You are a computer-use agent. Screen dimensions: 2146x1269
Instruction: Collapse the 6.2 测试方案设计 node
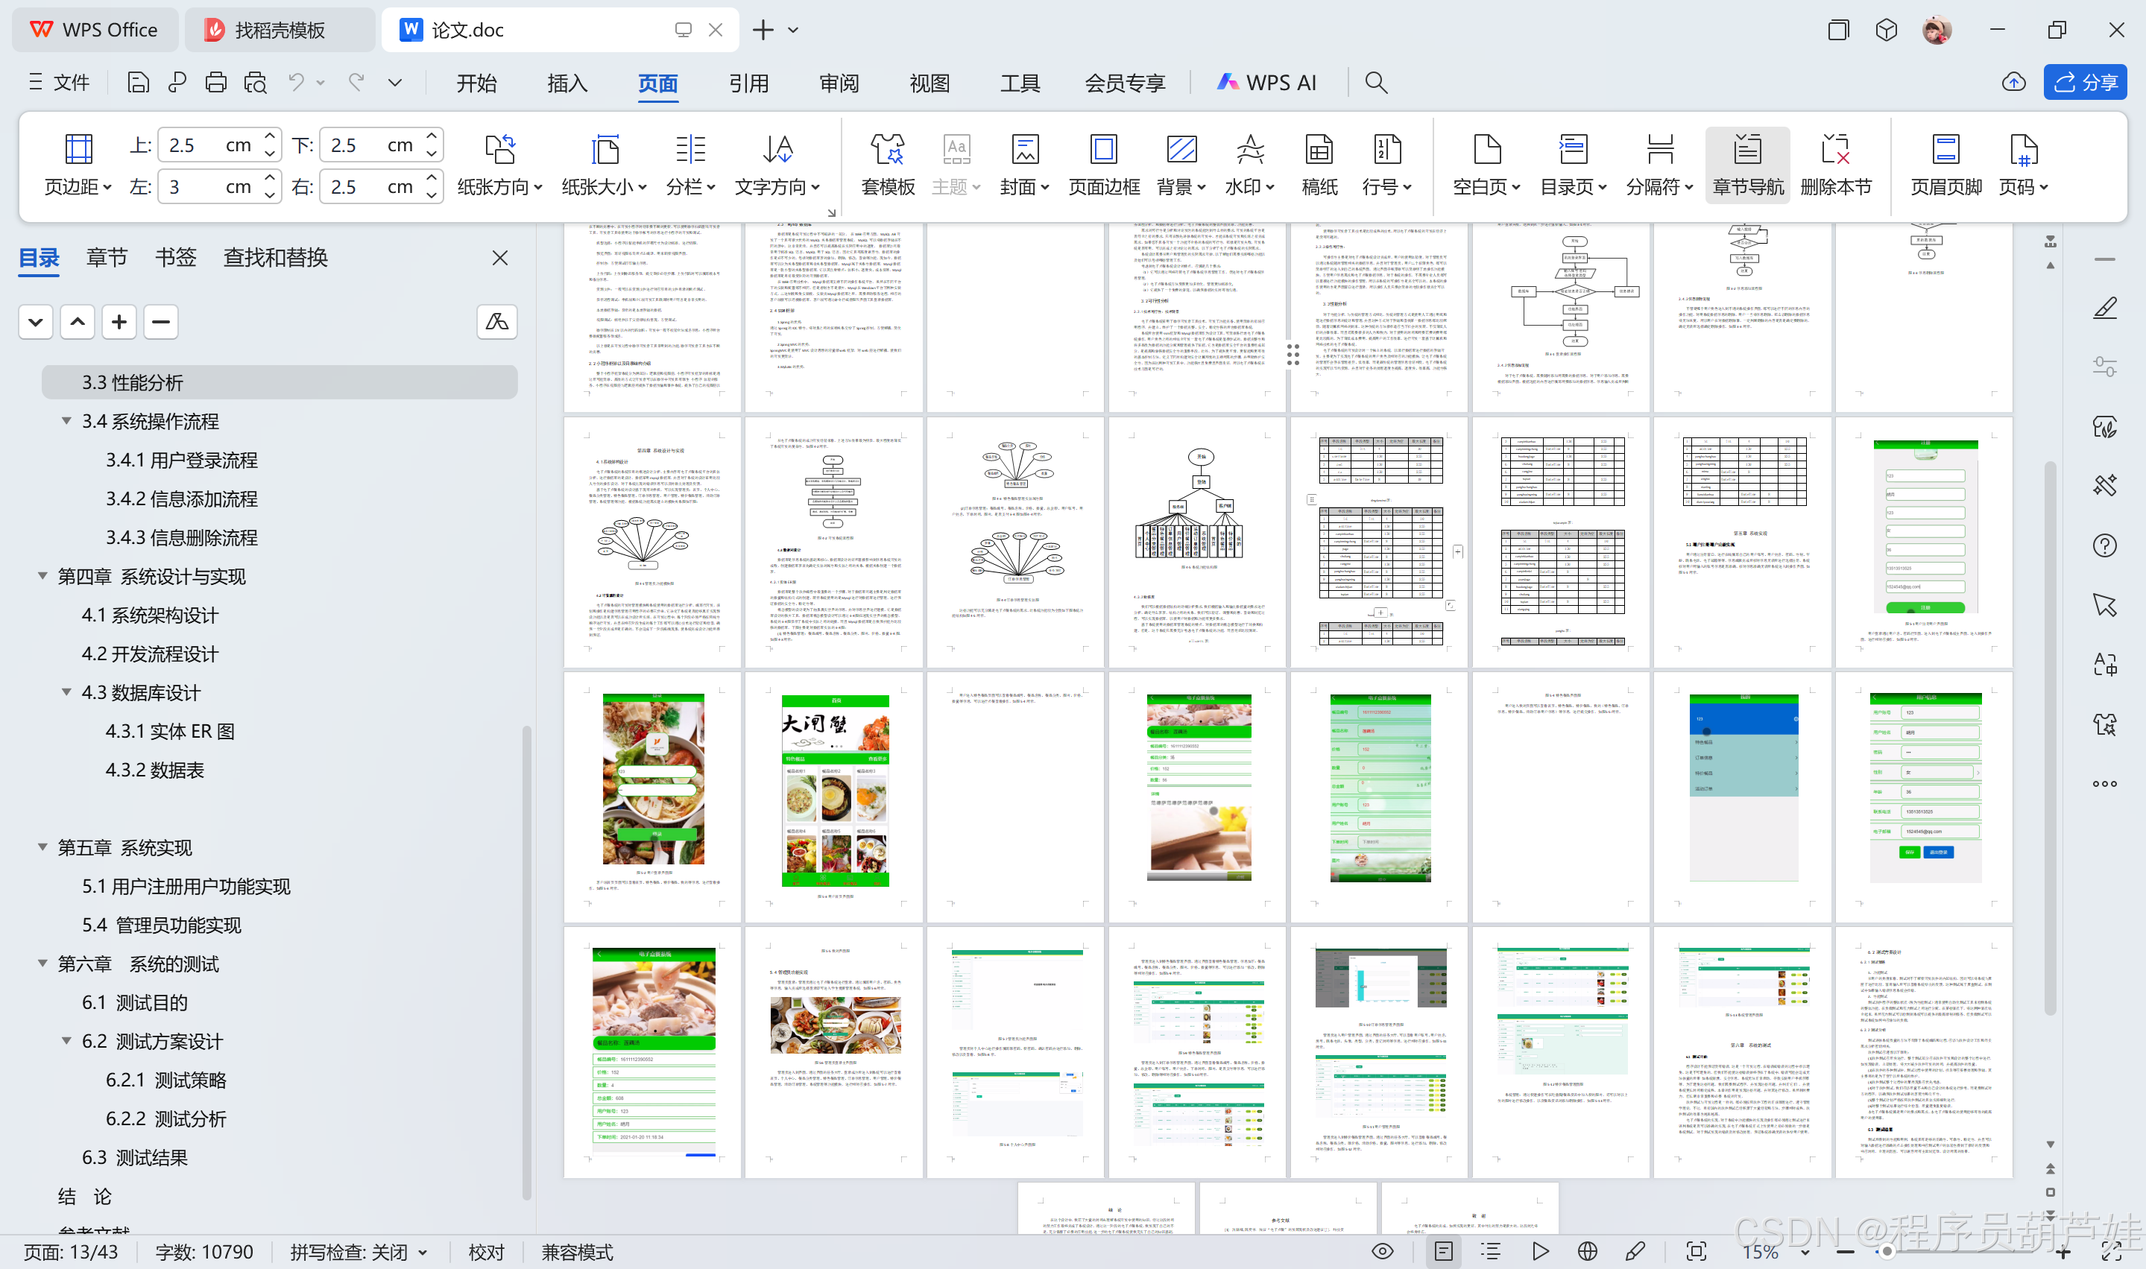(66, 1041)
